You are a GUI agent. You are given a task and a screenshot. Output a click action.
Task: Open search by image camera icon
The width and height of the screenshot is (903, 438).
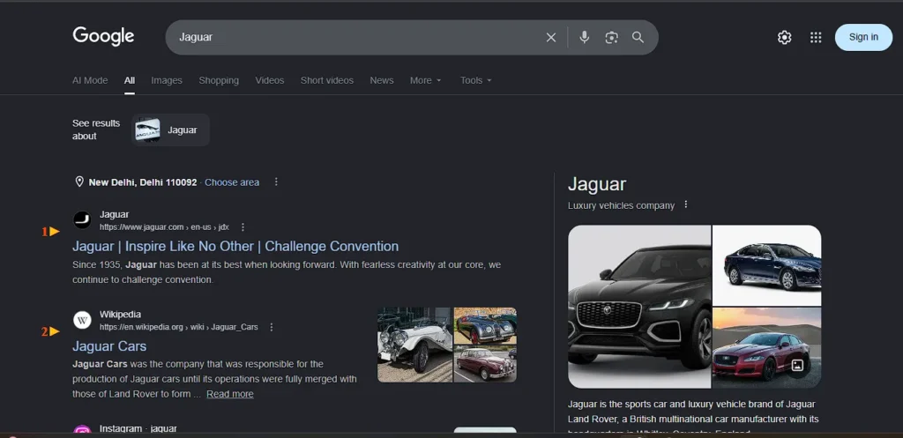(611, 37)
